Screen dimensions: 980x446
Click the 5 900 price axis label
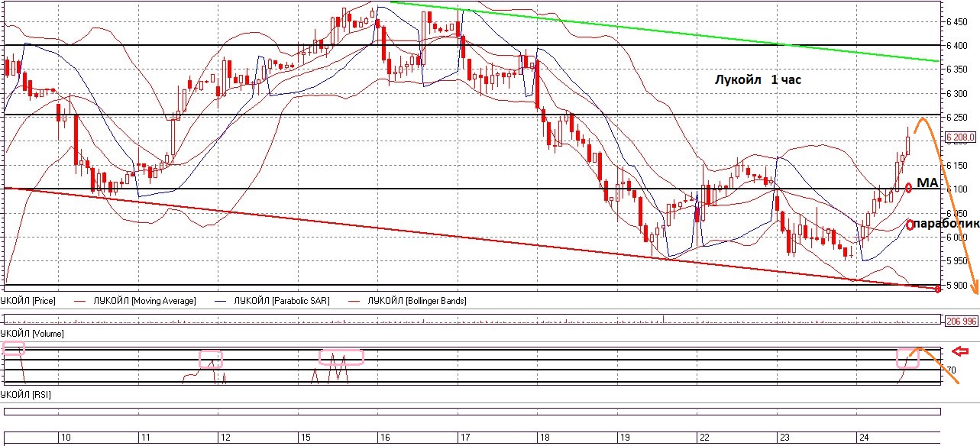pyautogui.click(x=958, y=286)
